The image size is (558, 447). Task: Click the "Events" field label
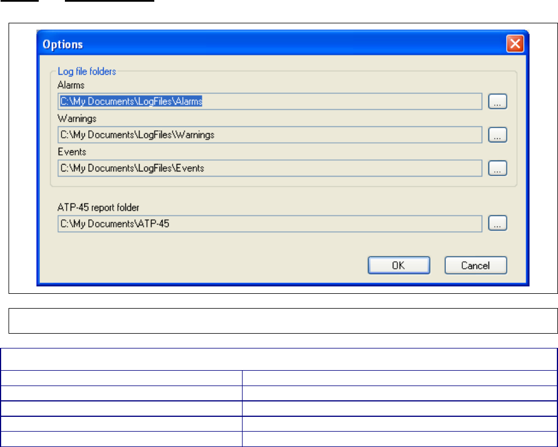point(72,151)
